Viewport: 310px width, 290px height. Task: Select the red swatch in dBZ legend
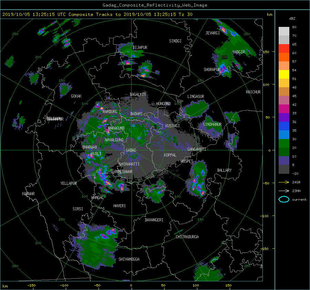click(x=284, y=49)
